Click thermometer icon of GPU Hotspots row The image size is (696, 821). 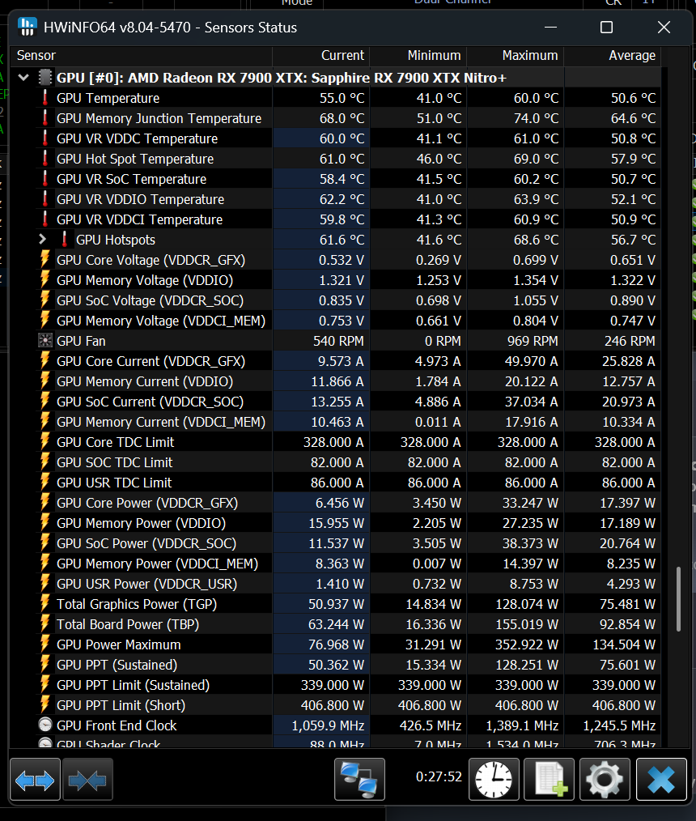coord(65,240)
